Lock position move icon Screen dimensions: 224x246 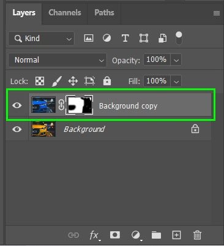[x=73, y=81]
